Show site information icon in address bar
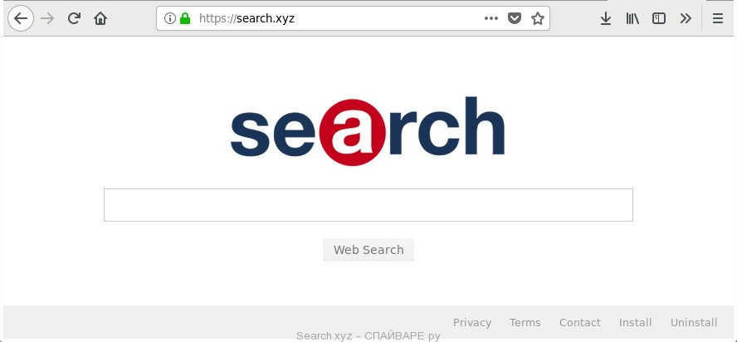This screenshot has width=737, height=342. click(x=169, y=18)
